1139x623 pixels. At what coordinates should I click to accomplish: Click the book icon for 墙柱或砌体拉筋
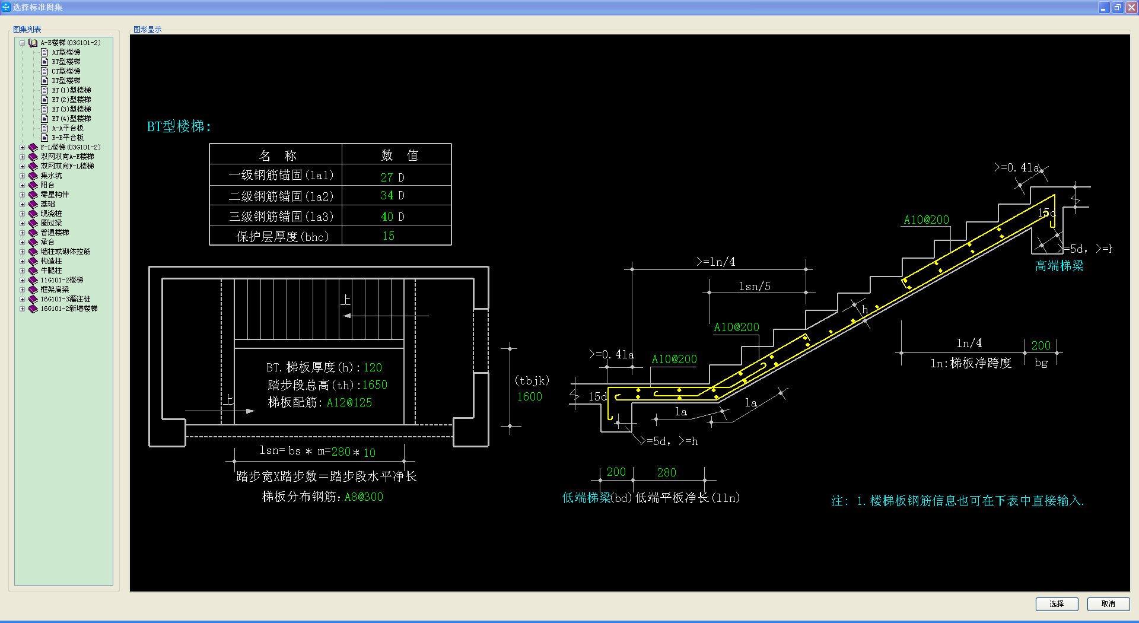(x=33, y=252)
